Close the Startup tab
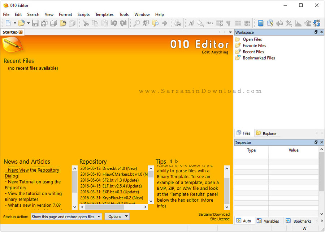The height and width of the screenshot is (232, 325). [x=21, y=32]
